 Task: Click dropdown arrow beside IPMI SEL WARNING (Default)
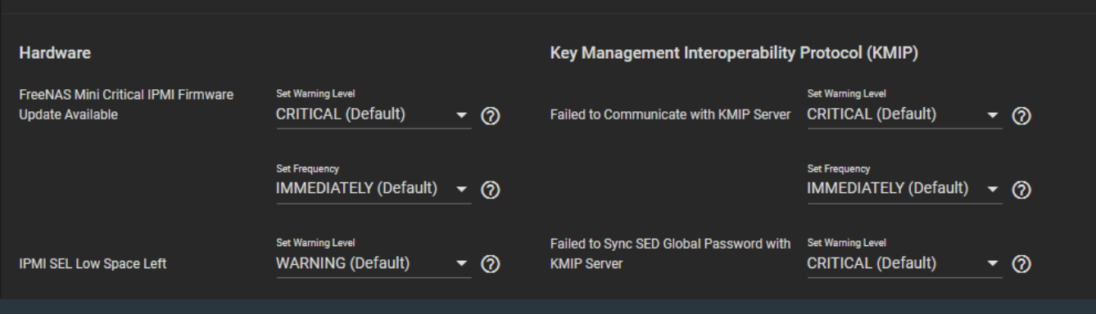pyautogui.click(x=461, y=264)
